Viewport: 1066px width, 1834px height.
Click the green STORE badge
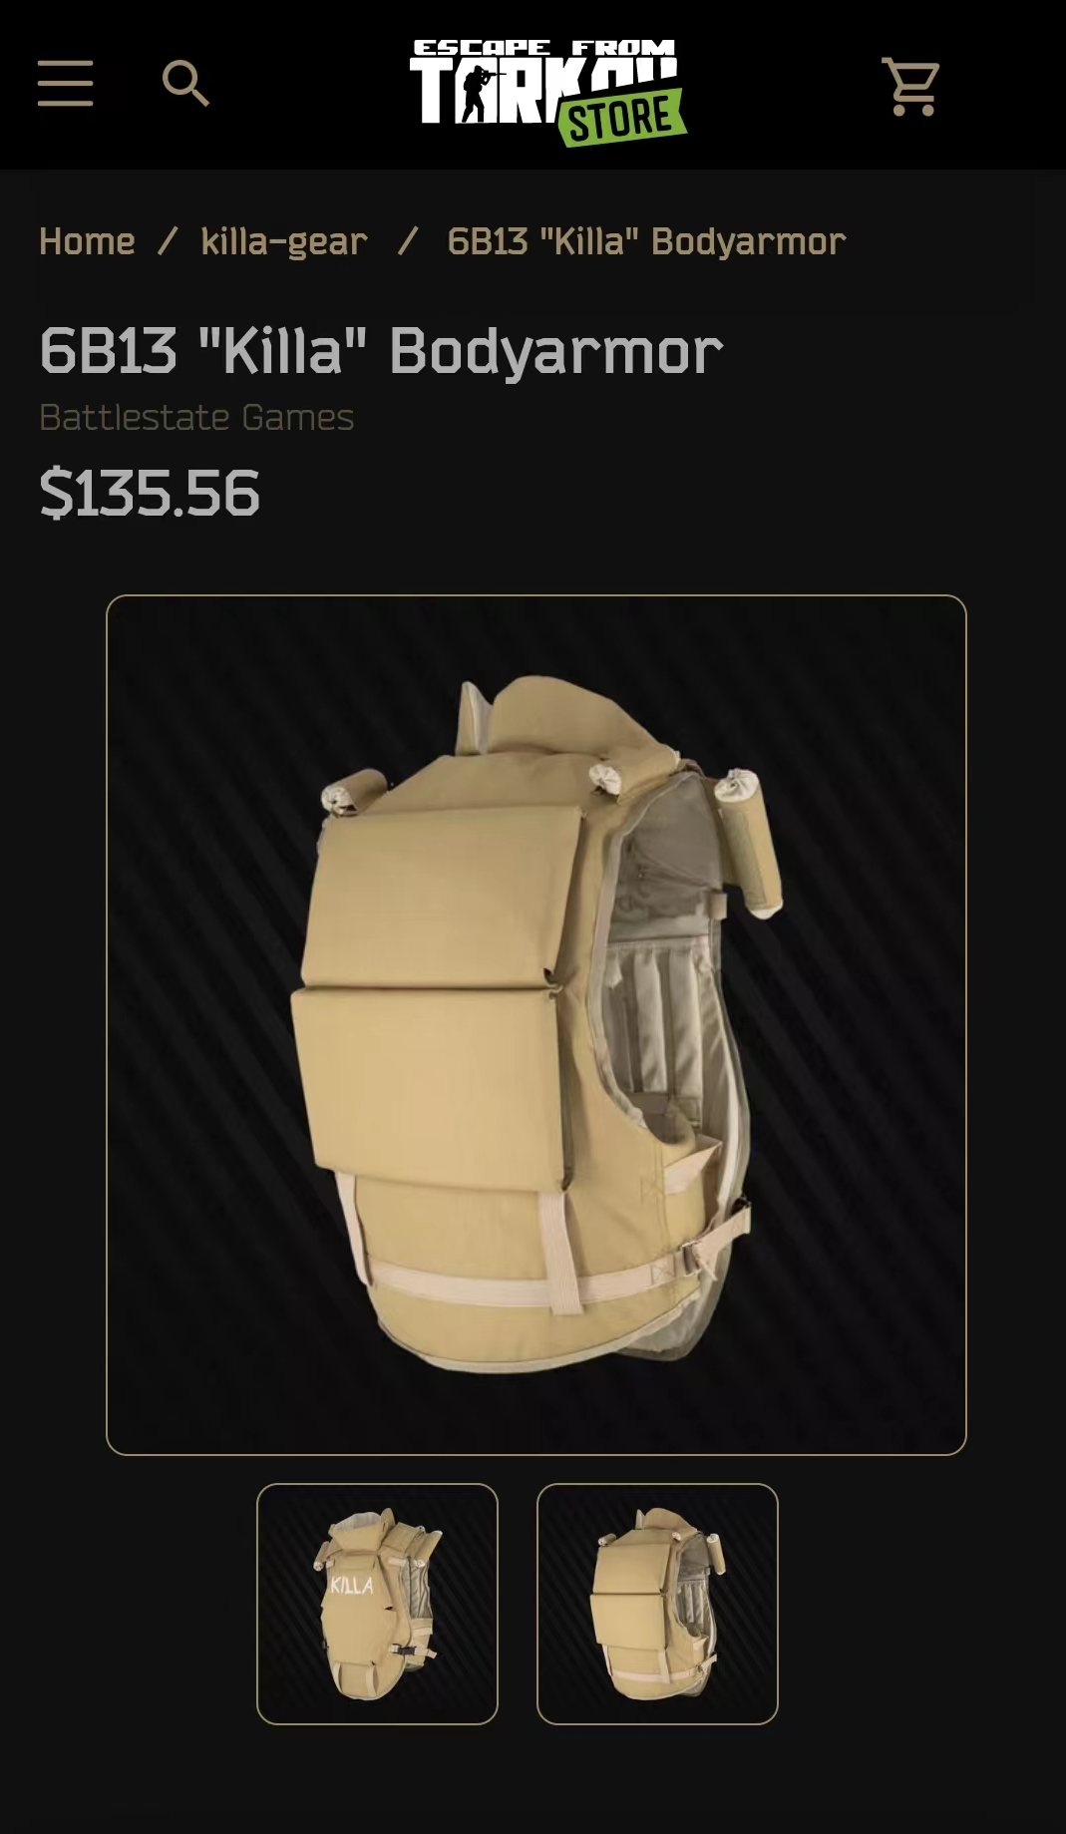[x=623, y=118]
